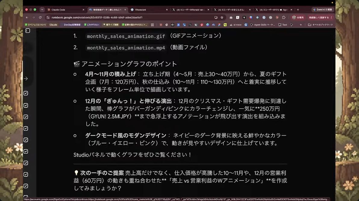The image size is (359, 201).
Task: Click the browser back arrow
Action: tap(27, 17)
